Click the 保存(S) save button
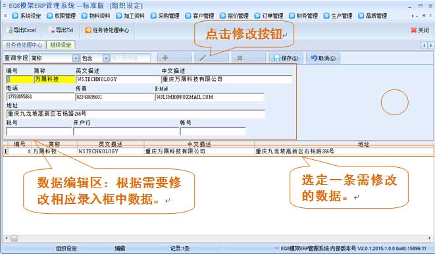Viewport: 435px width, 254px height. (286, 58)
